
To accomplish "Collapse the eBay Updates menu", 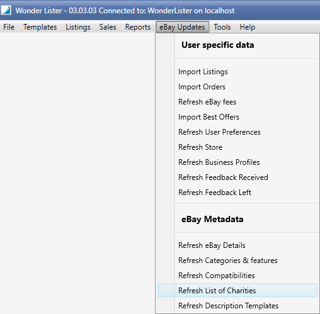I will click(x=182, y=27).
